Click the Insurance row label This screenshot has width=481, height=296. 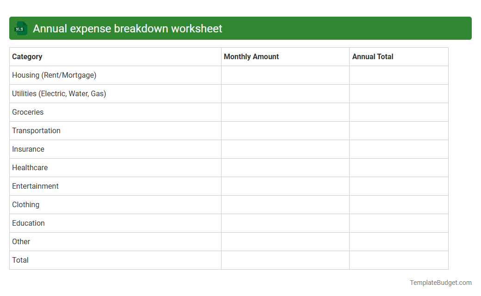click(28, 149)
